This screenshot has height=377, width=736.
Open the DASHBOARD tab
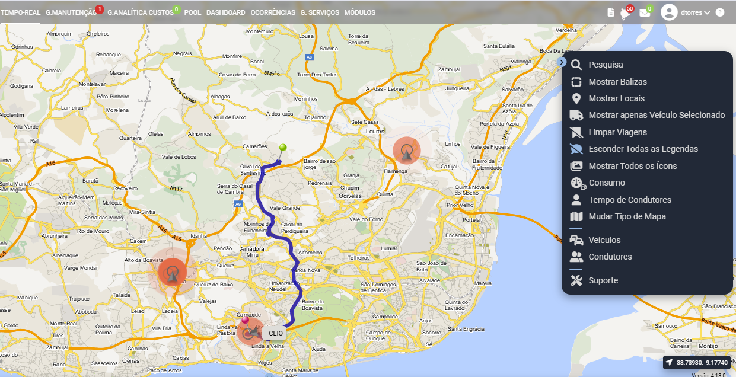226,12
